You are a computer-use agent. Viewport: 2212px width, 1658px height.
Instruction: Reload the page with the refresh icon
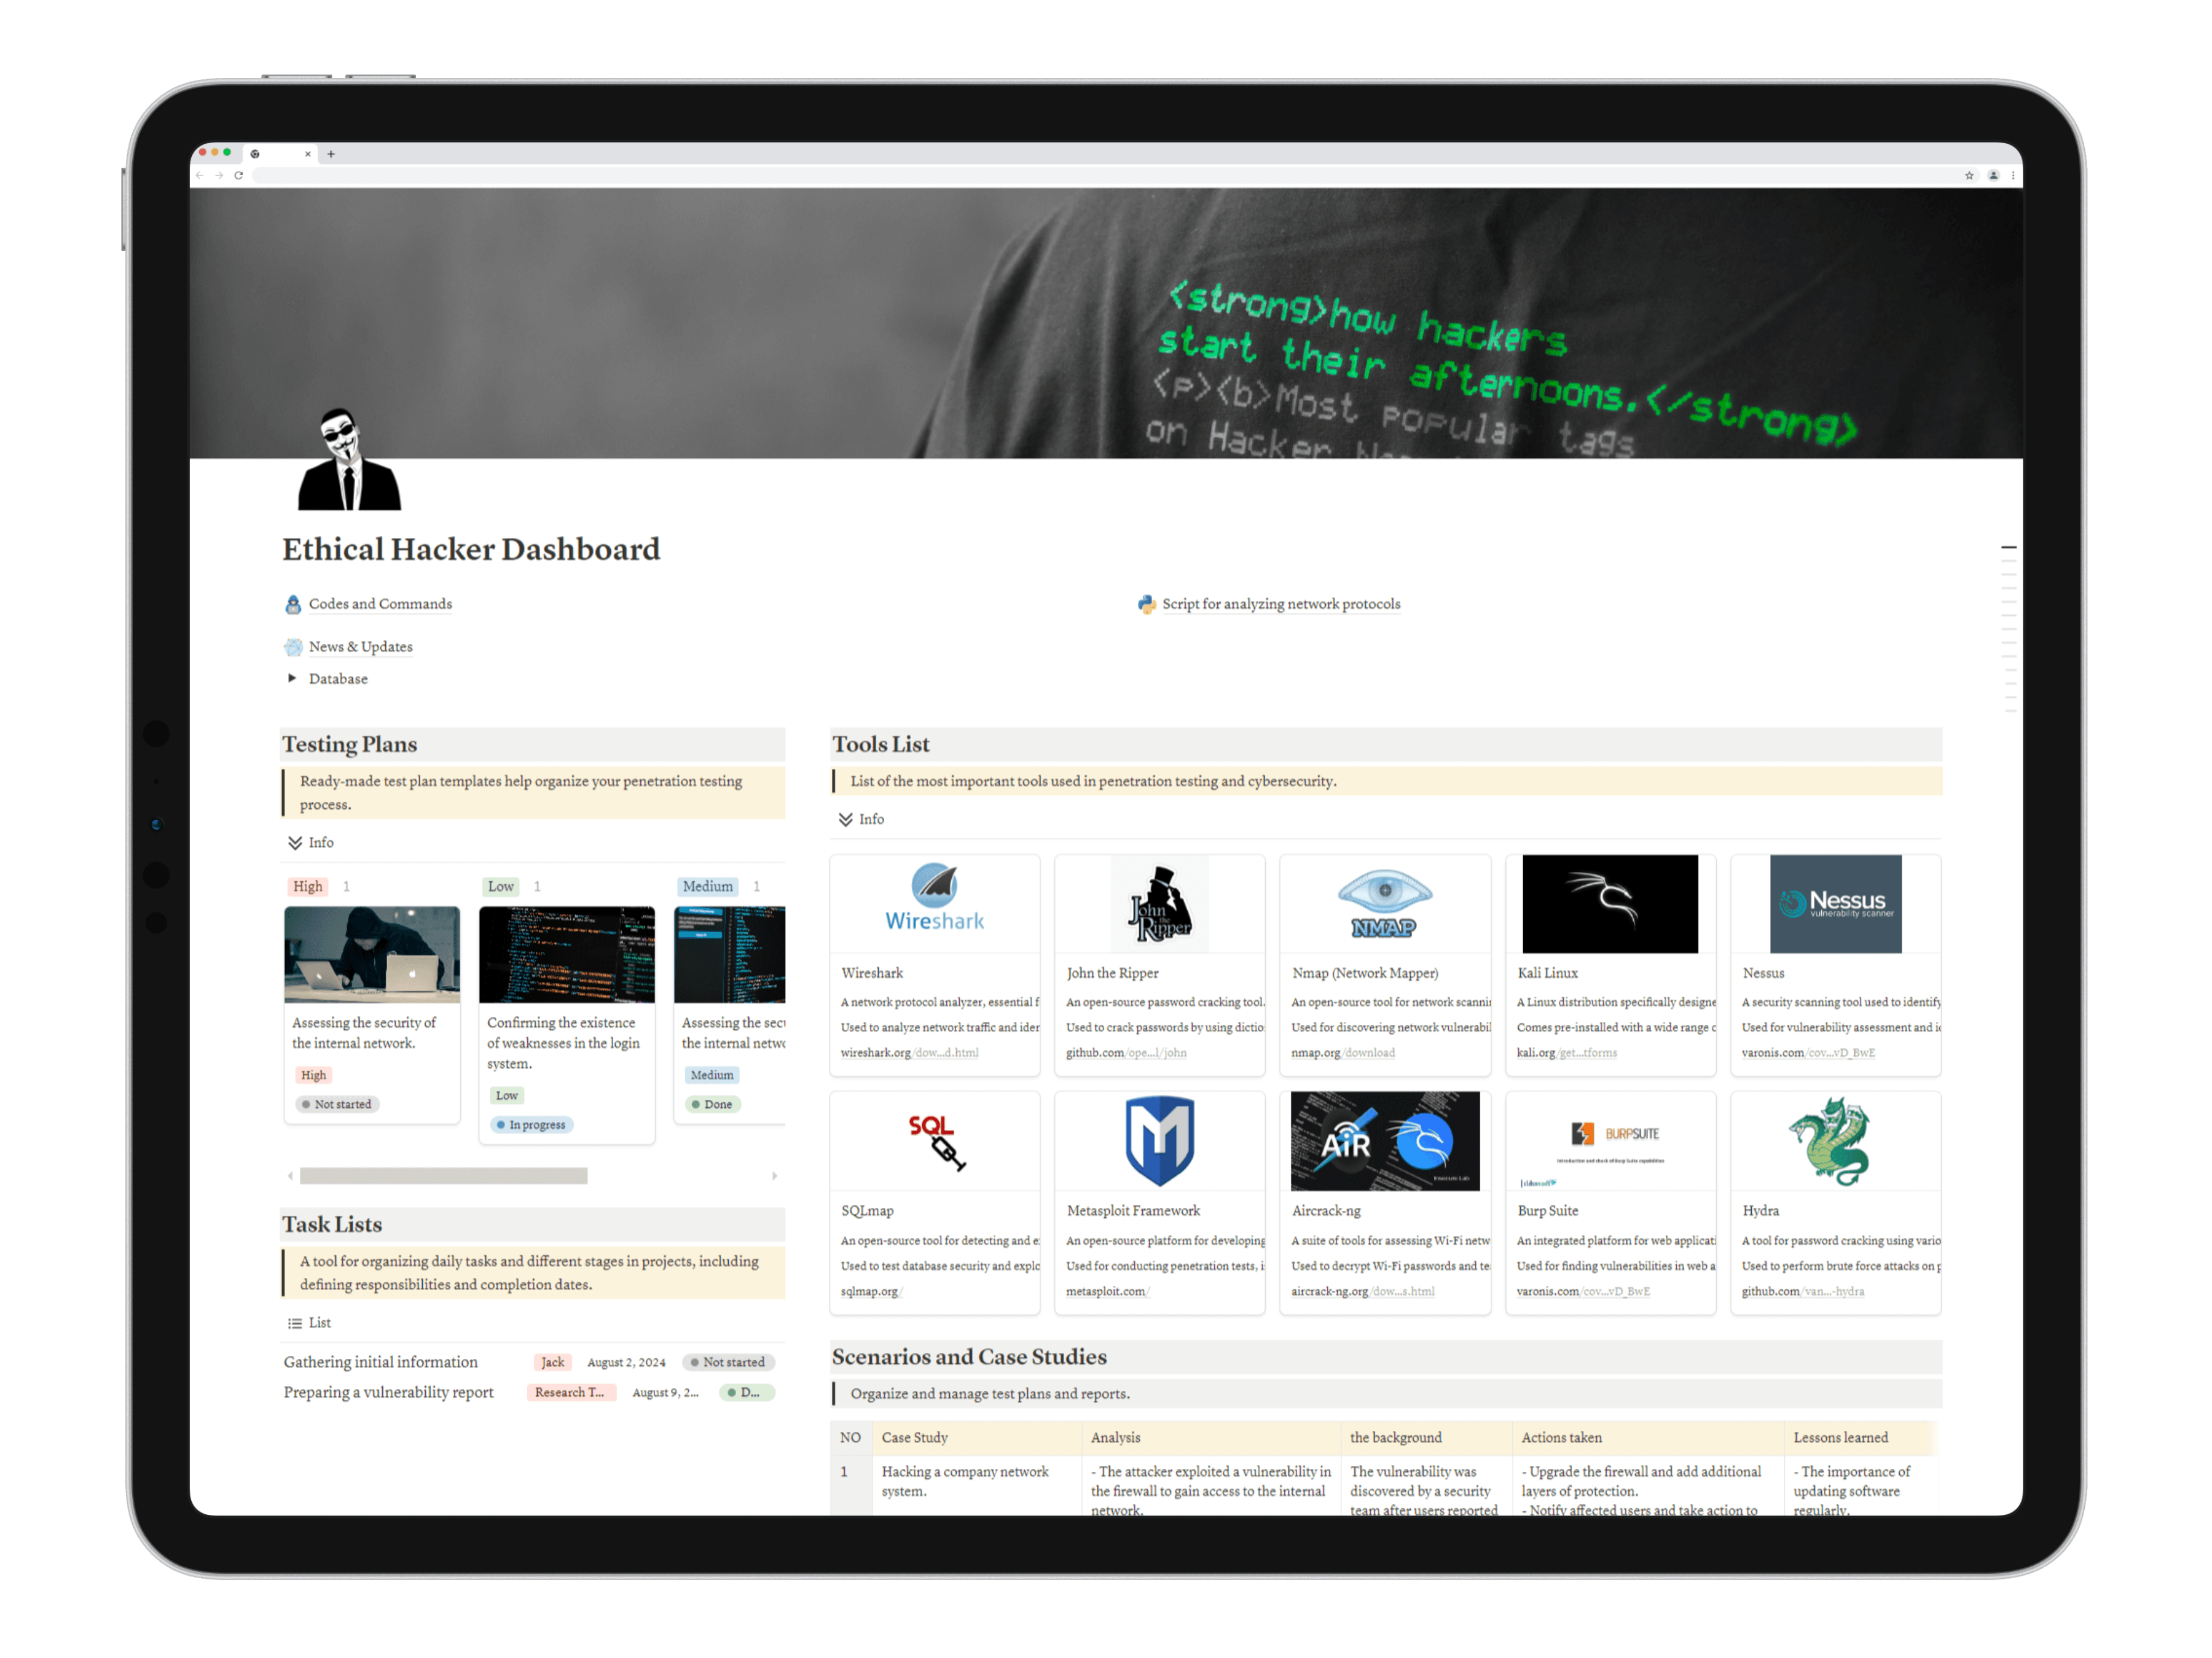click(238, 175)
